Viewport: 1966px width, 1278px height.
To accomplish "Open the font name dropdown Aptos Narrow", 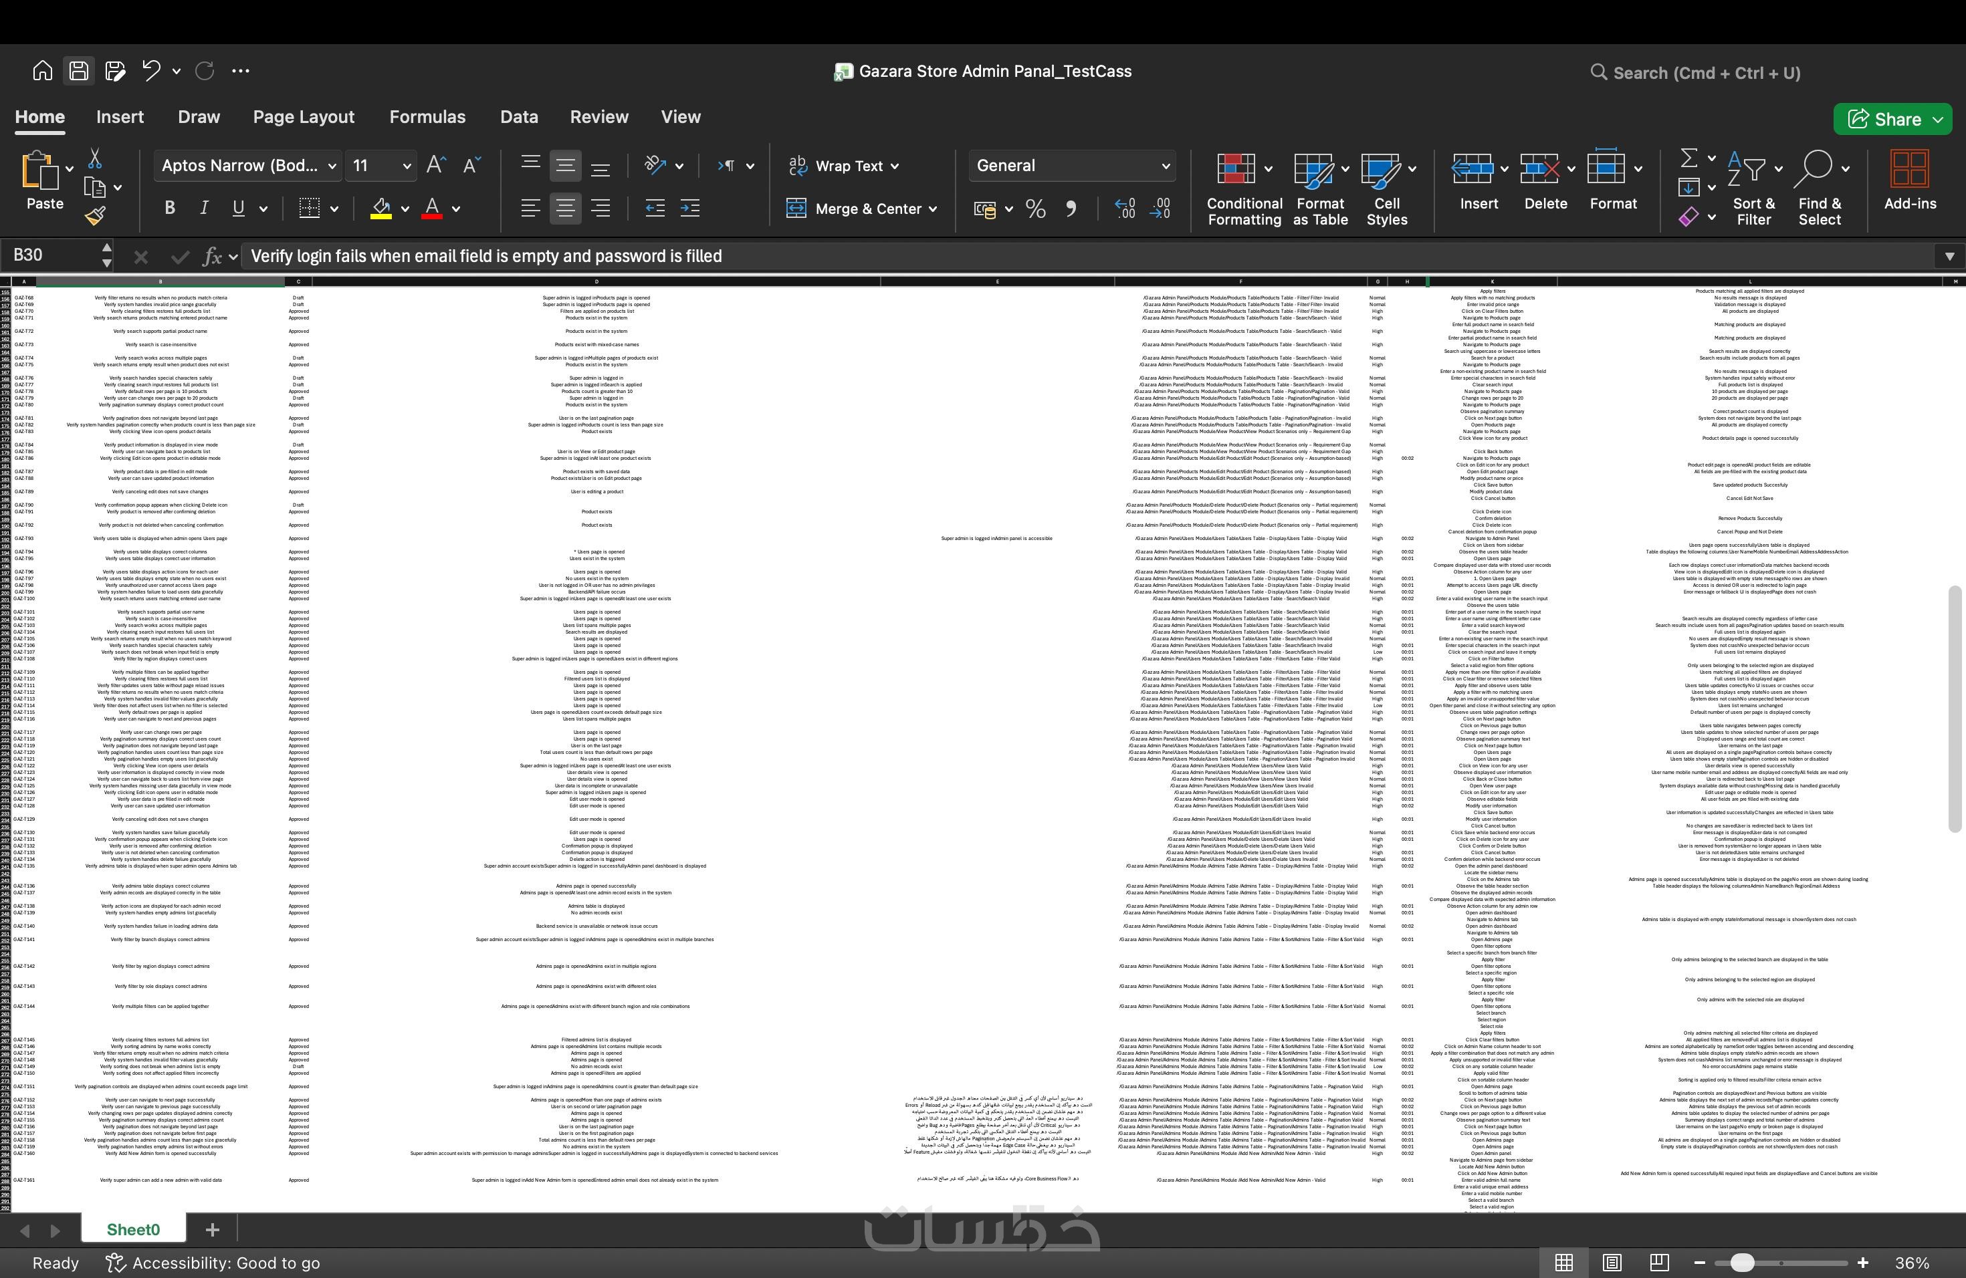I will click(248, 166).
